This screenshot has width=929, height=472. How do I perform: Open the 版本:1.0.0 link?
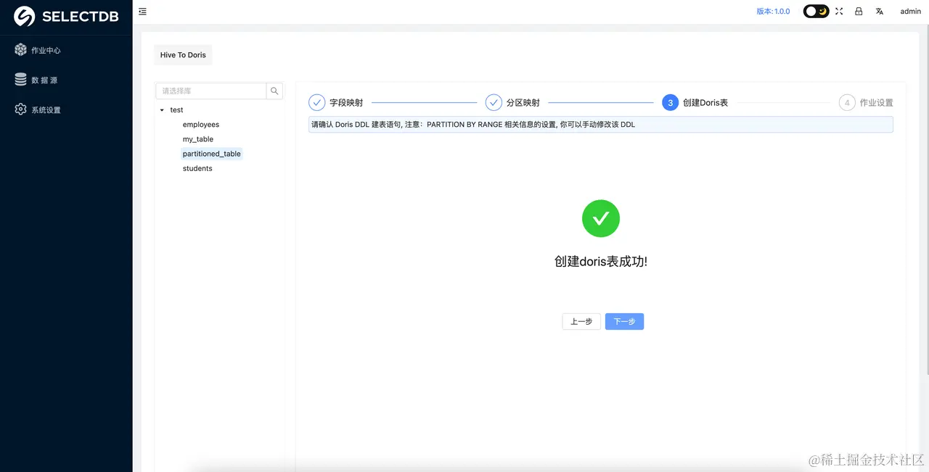(x=772, y=11)
